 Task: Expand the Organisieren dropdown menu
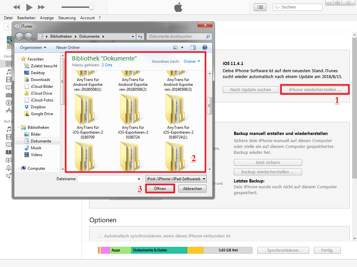click(x=33, y=47)
